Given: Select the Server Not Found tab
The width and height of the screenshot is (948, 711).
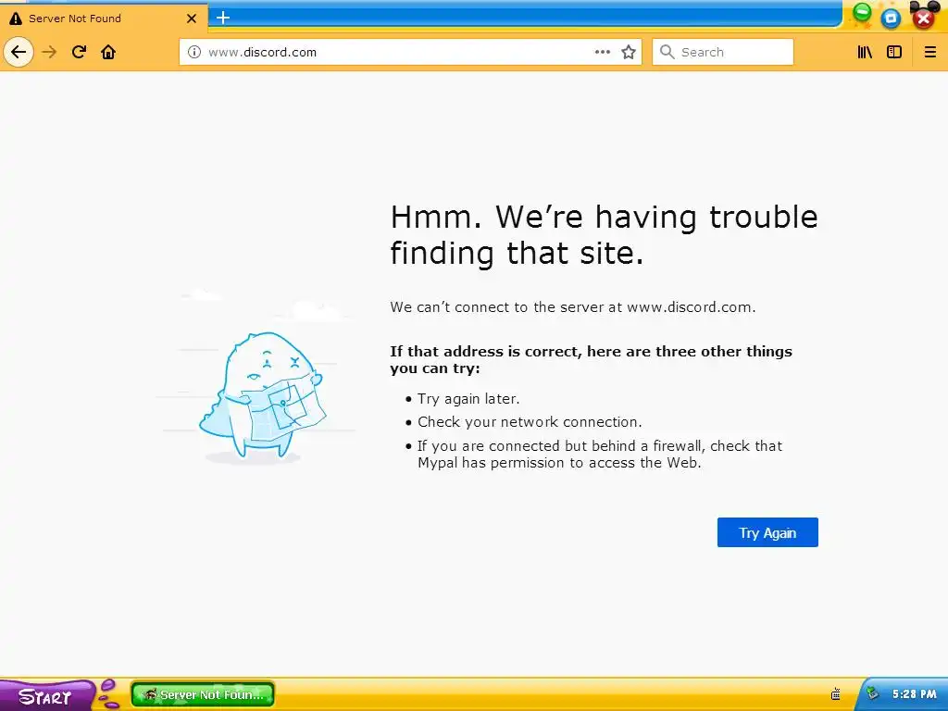Looking at the screenshot, I should tap(104, 19).
